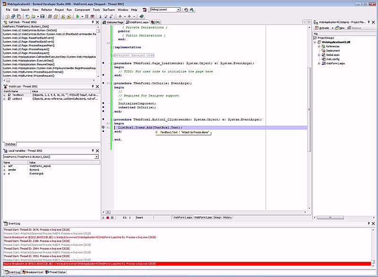The image size is (378, 277).
Task: Expand the Global.asax node
Action: (319, 55)
